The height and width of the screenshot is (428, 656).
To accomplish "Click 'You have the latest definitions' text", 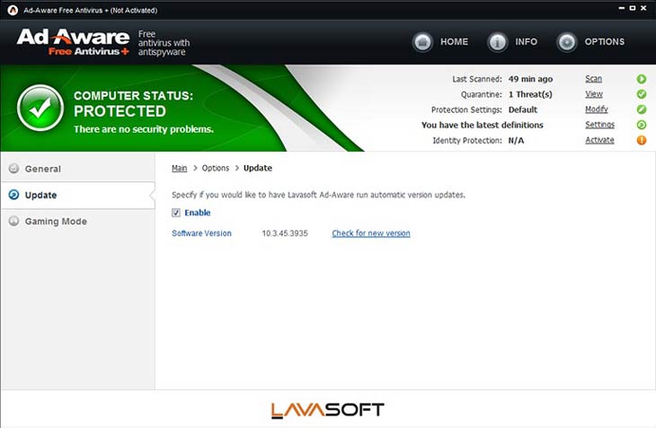I will 483,125.
